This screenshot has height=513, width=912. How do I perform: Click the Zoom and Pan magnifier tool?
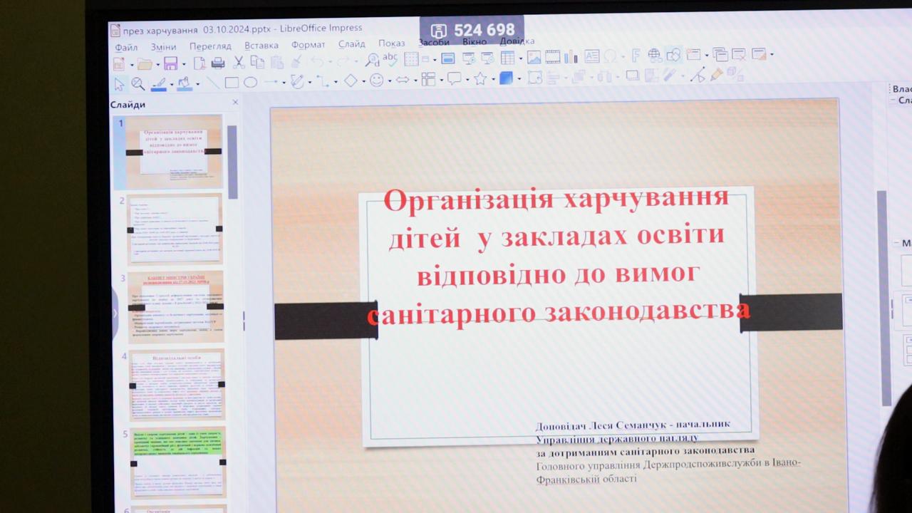pyautogui.click(x=138, y=84)
